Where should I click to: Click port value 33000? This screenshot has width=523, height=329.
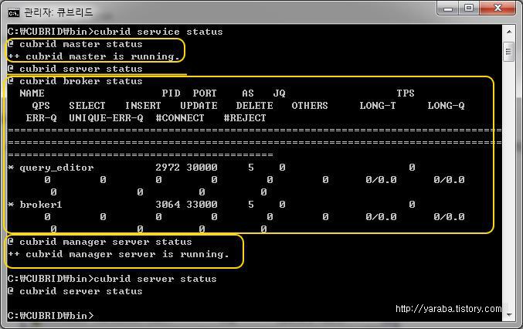click(202, 205)
